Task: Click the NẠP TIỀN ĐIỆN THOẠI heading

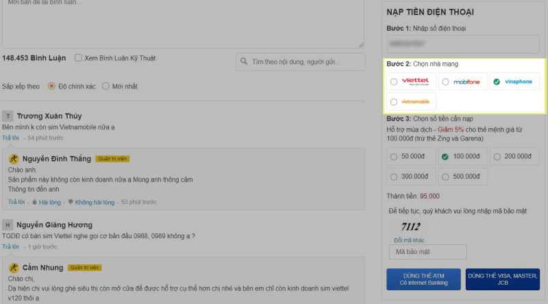Action: pyautogui.click(x=430, y=12)
